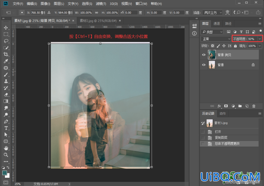Screen dimensions: 264x186
Task: Click the foreground color swatch
Action: (4, 173)
